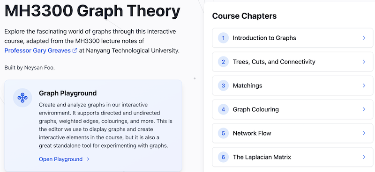The image size is (375, 172).
Task: Click the arrow next to Open Playground
Action: [88, 159]
